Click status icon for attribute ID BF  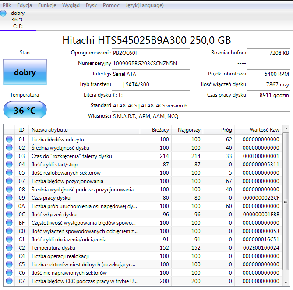point(9,222)
